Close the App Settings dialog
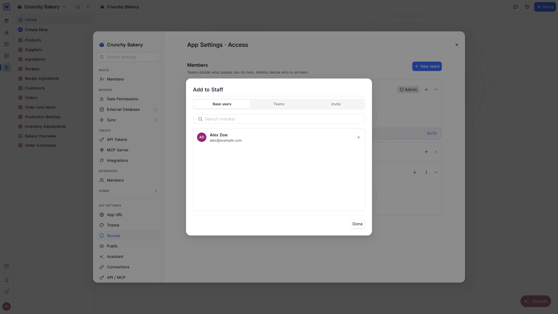This screenshot has width=558, height=314. coord(457,45)
